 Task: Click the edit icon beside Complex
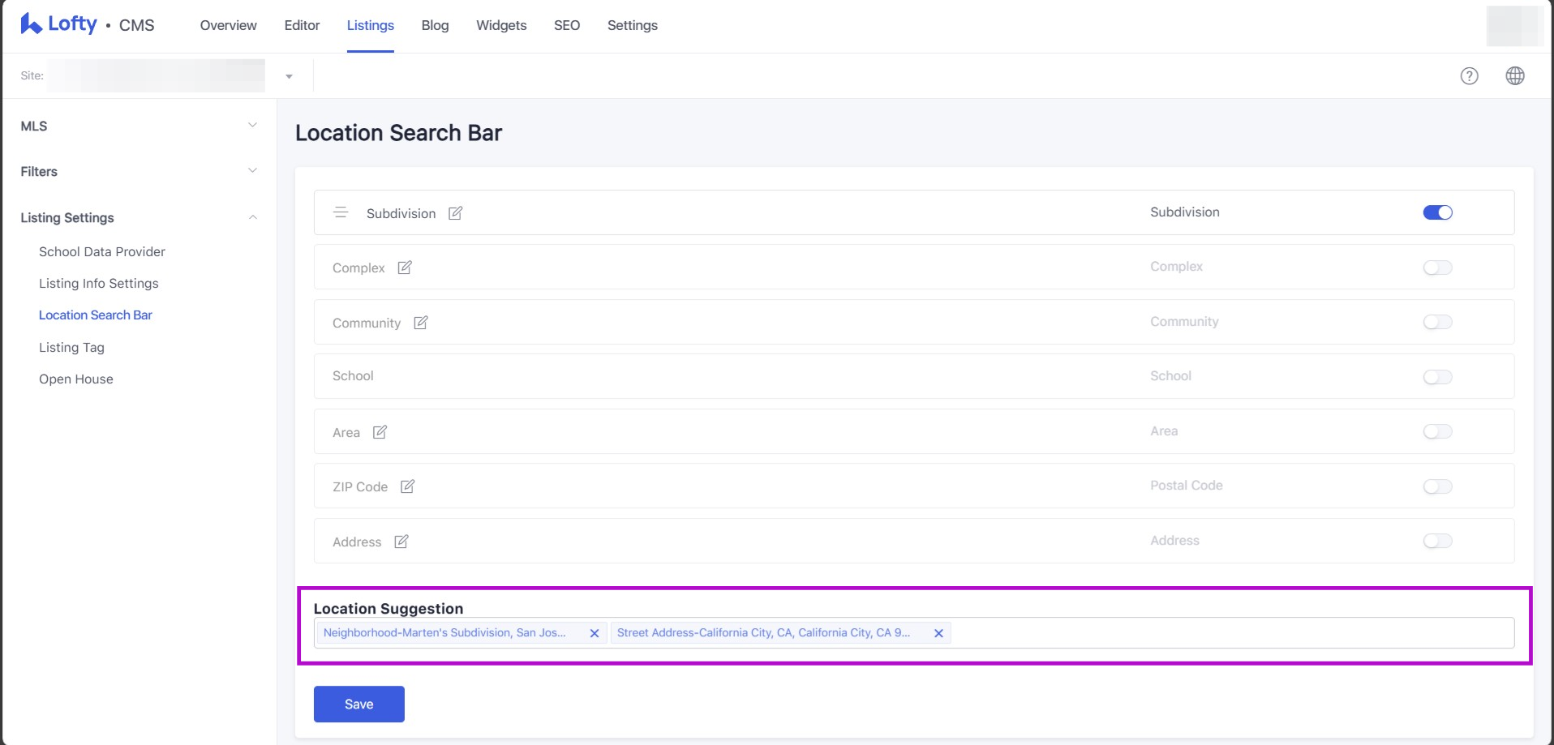[x=405, y=268]
